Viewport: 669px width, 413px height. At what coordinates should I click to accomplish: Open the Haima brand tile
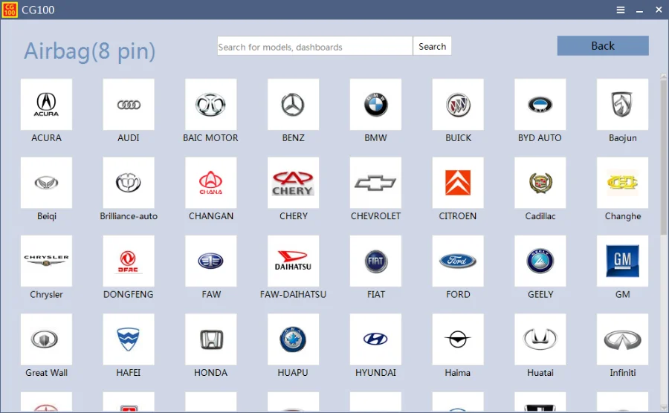(x=458, y=339)
